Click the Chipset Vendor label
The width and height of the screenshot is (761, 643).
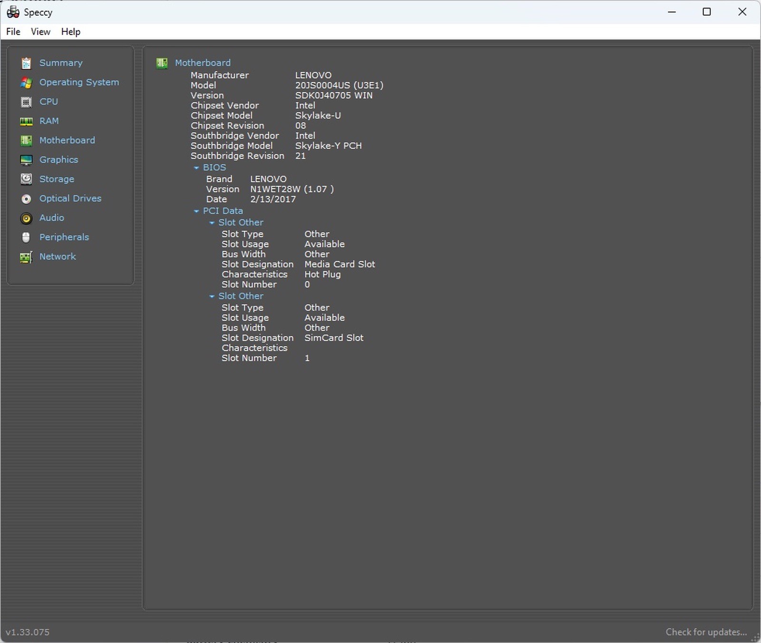click(224, 106)
